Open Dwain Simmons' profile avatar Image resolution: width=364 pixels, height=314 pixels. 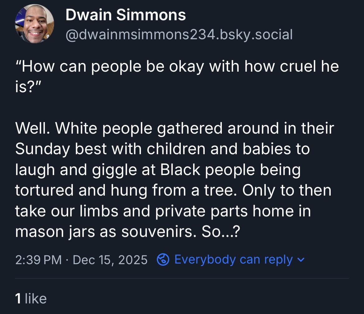[x=35, y=24]
